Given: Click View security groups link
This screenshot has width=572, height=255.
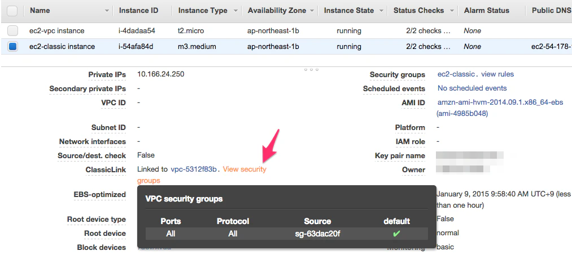Looking at the screenshot, I should tap(244, 169).
